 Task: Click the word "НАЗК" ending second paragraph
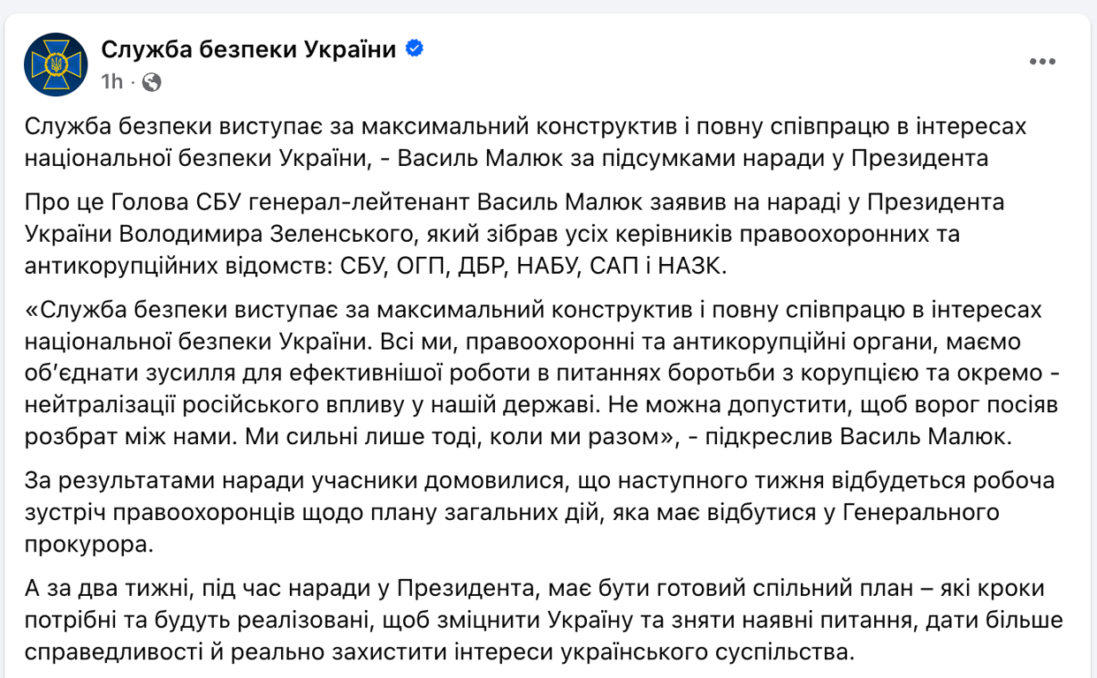(694, 267)
